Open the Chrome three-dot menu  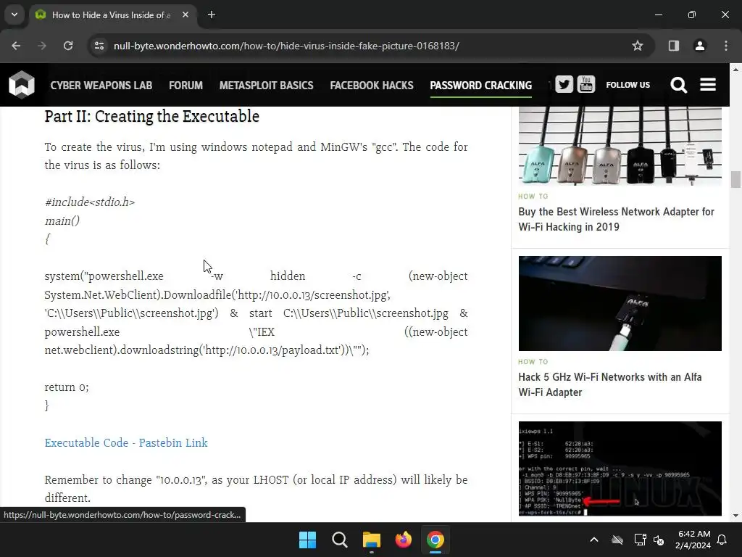pos(726,46)
